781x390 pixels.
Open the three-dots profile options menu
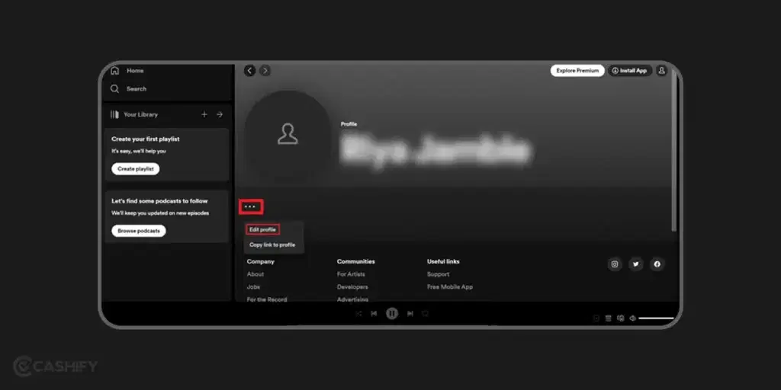[x=250, y=206]
